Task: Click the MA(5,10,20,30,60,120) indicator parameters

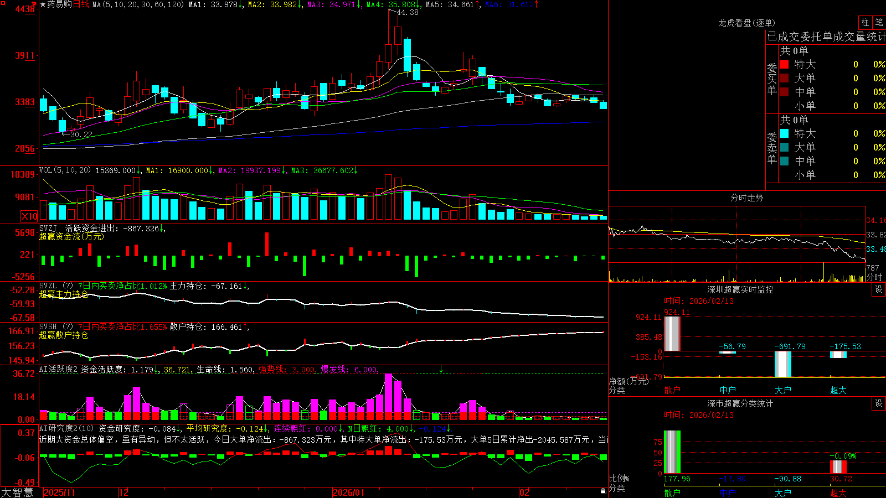Action: (x=138, y=4)
